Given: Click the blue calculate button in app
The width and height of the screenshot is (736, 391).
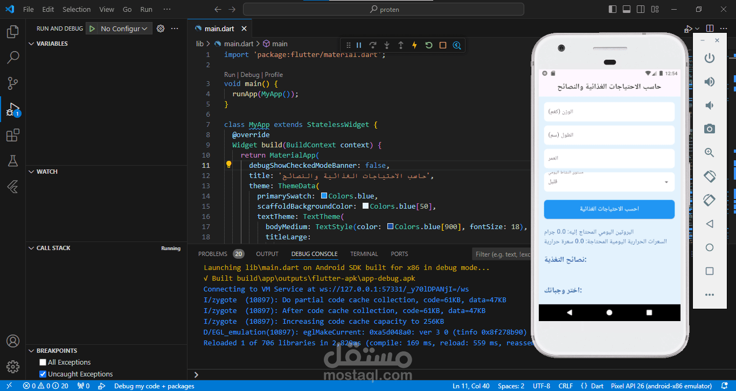Looking at the screenshot, I should click(x=609, y=209).
